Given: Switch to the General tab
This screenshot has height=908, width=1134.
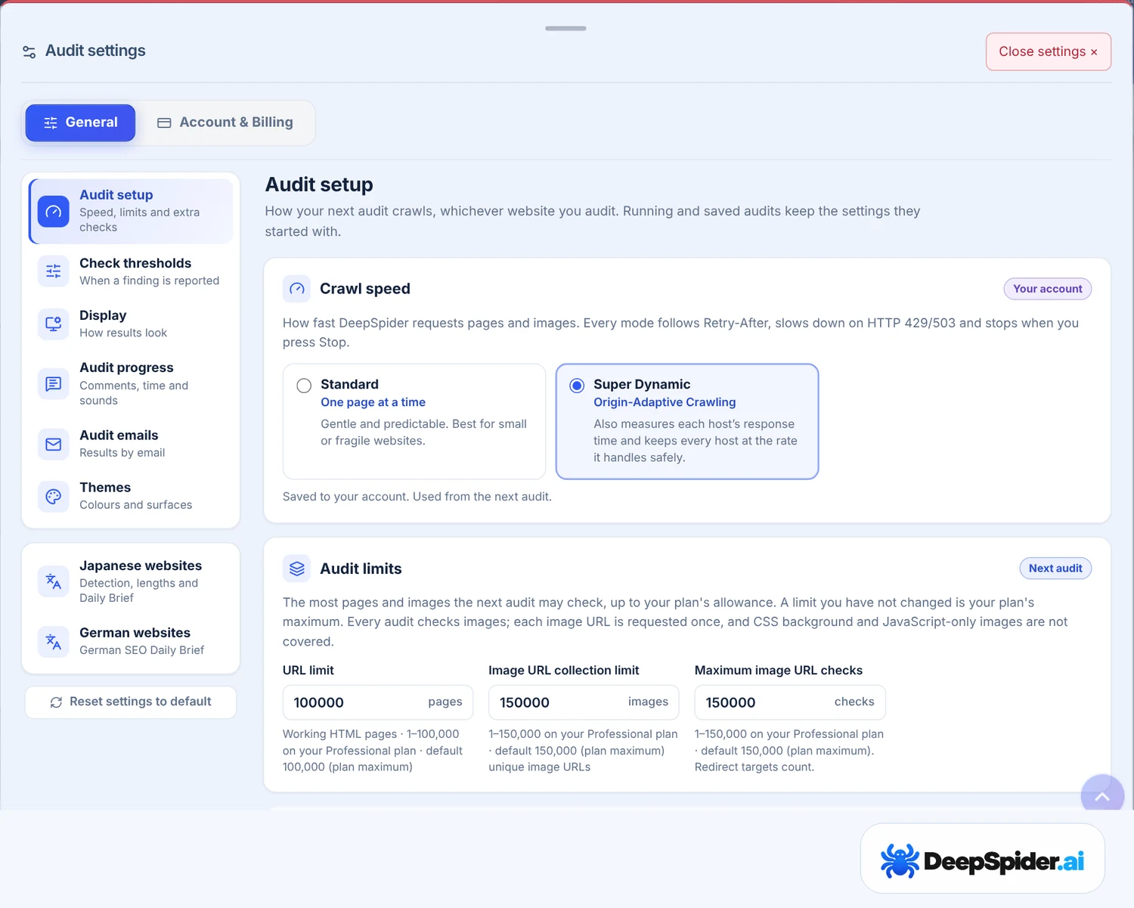Looking at the screenshot, I should (x=80, y=122).
